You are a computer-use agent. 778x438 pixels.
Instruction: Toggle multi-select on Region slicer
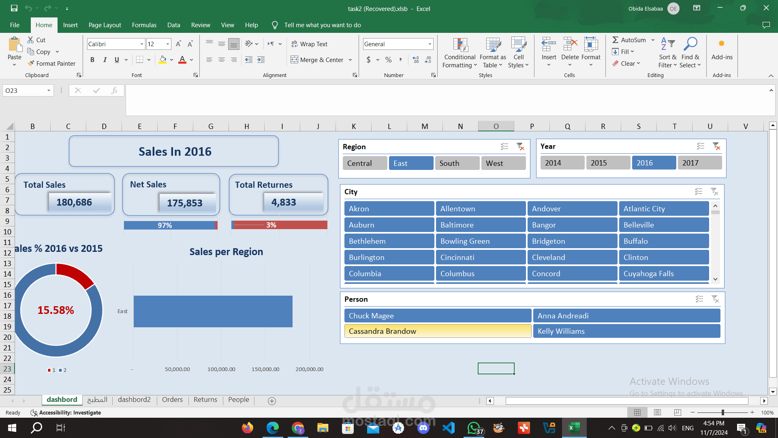(x=504, y=146)
